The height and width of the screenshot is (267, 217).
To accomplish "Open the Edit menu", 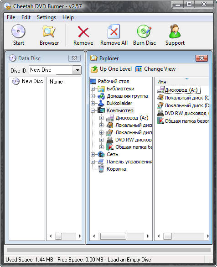I will pos(26,17).
